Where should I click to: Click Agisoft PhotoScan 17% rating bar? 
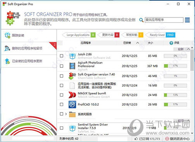(175, 66)
